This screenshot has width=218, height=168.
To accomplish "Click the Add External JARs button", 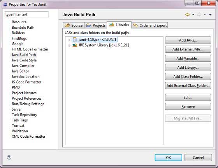I will [x=188, y=49].
